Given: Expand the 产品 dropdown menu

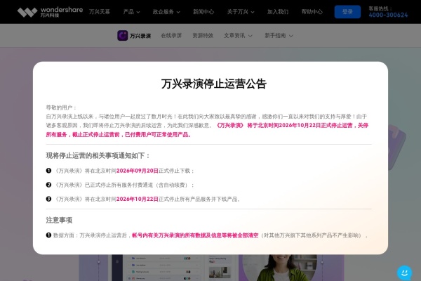Looking at the screenshot, I should [x=131, y=12].
